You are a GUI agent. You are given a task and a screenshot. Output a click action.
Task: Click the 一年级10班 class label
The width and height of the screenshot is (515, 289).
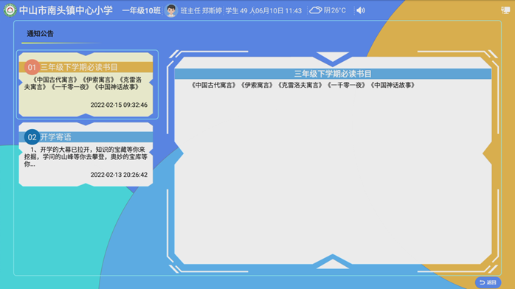pos(142,10)
